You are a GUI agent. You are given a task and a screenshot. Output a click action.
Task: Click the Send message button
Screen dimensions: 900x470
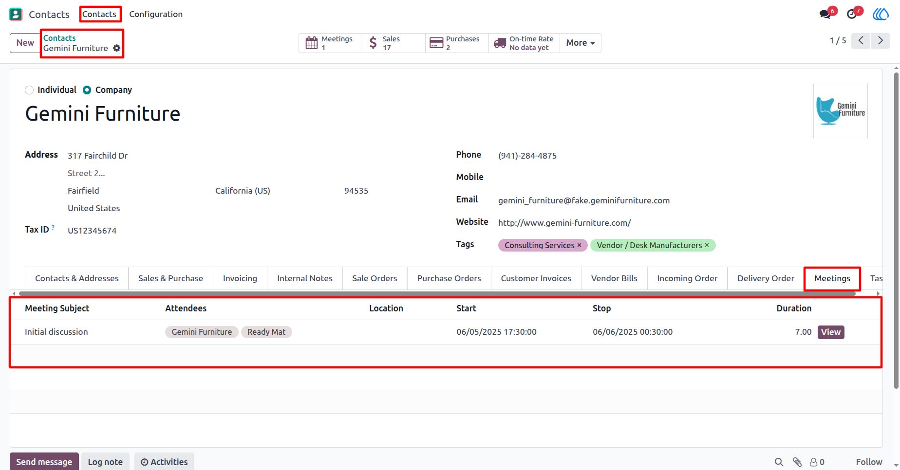[x=44, y=462]
